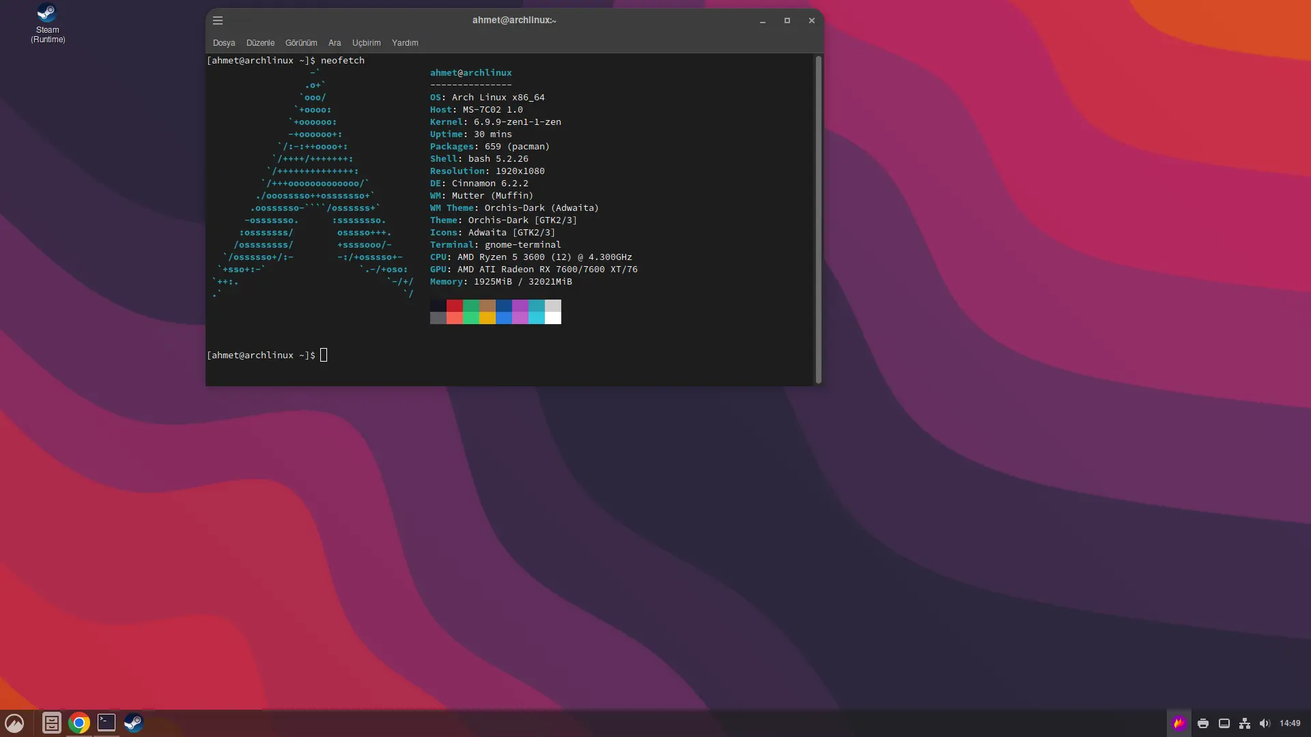Minimize the gnome-terminal window
This screenshot has width=1311, height=737.
click(x=763, y=20)
